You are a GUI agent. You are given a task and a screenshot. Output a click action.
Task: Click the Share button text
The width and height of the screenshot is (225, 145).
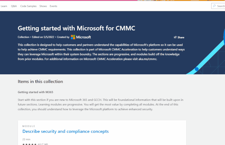pyautogui.click(x=181, y=37)
